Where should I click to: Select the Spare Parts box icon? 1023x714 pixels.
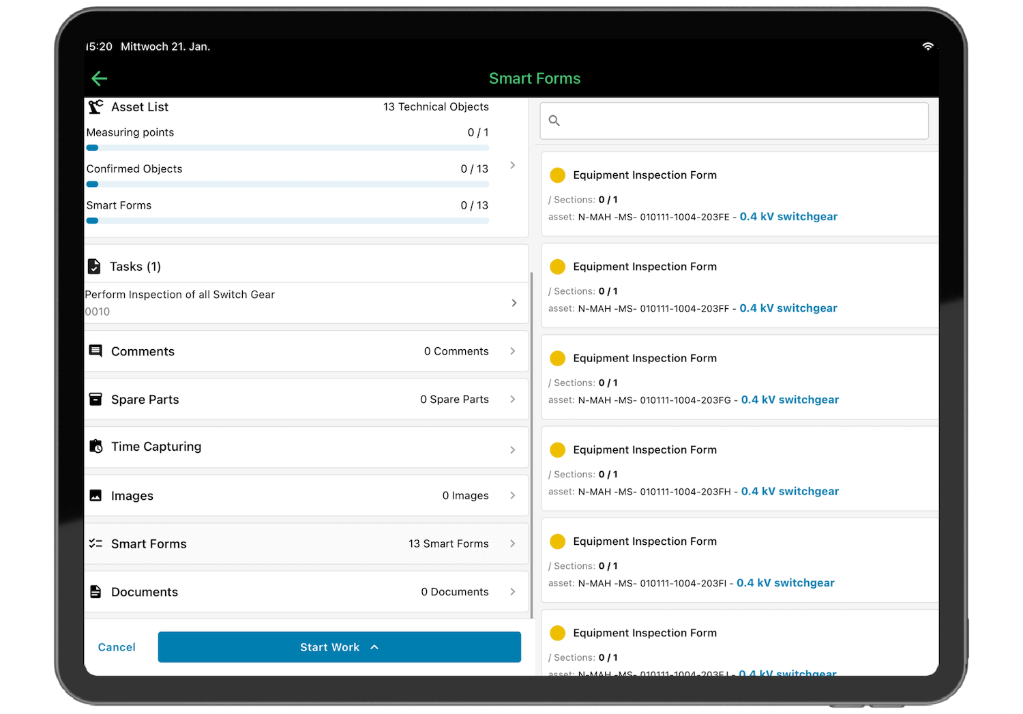click(95, 399)
